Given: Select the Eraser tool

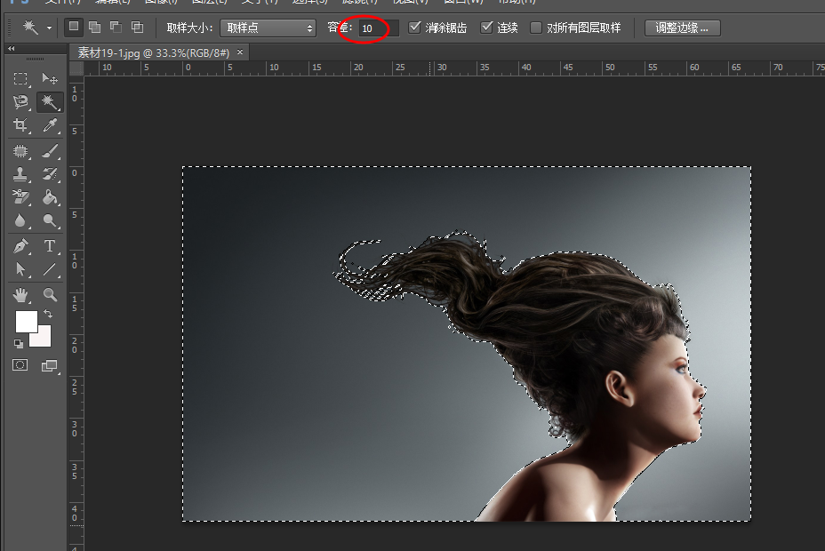Looking at the screenshot, I should pyautogui.click(x=20, y=197).
